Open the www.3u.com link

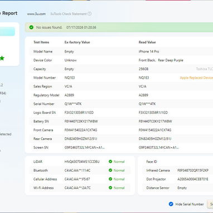36,14
